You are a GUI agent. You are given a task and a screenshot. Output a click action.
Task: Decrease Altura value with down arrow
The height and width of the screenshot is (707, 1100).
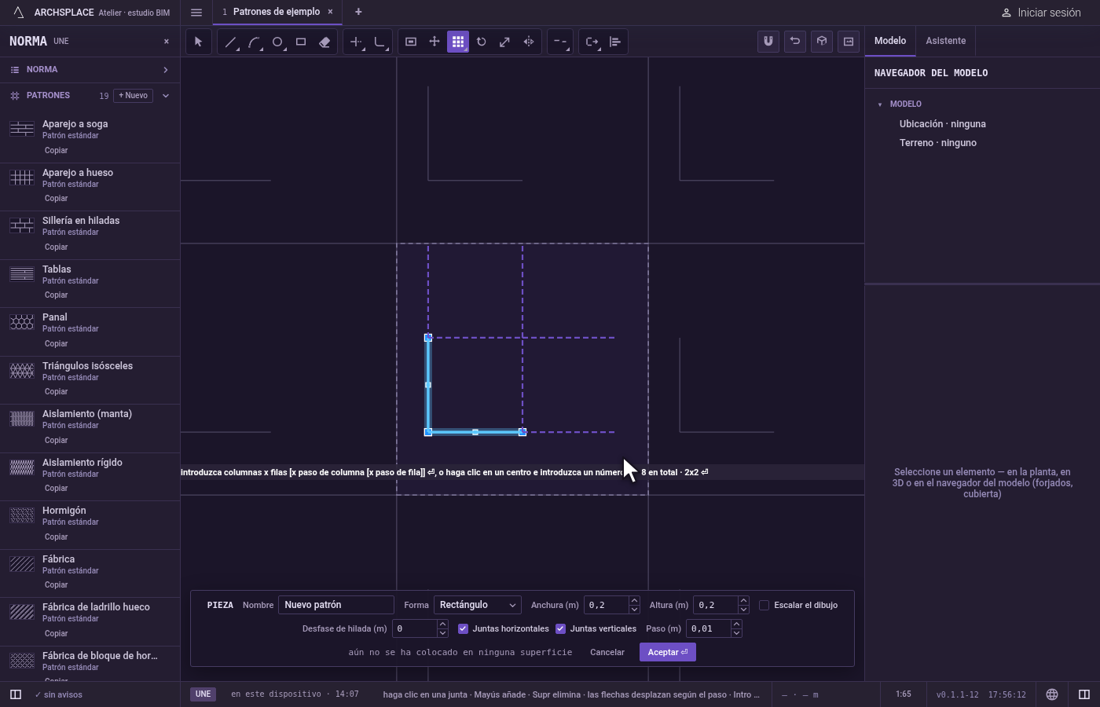point(743,610)
